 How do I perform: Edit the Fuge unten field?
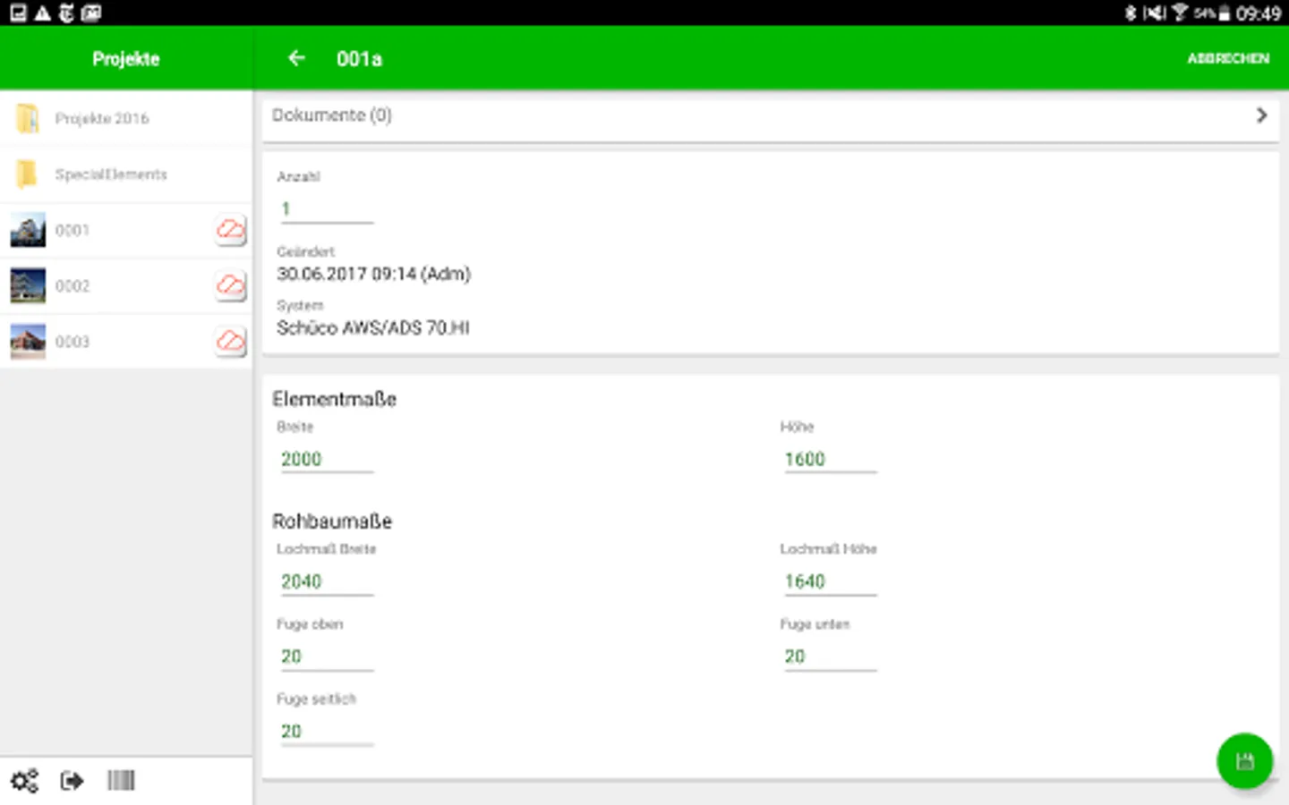click(x=830, y=657)
